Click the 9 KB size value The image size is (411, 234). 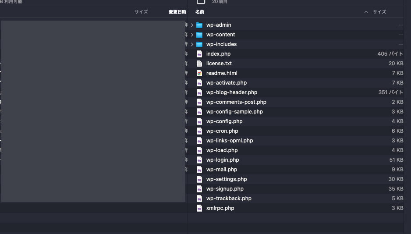click(x=397, y=170)
